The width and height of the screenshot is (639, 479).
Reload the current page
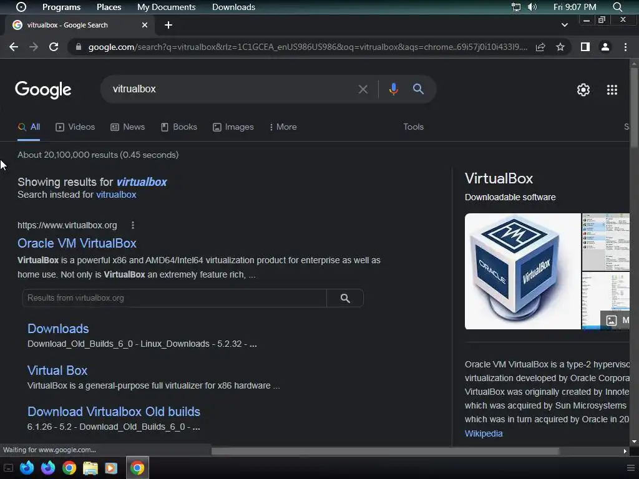(x=54, y=47)
